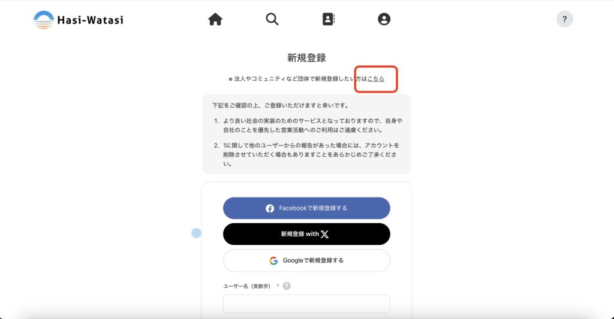This screenshot has width=614, height=319.
Task: Click the Google G logo in the white button
Action: pyautogui.click(x=273, y=261)
